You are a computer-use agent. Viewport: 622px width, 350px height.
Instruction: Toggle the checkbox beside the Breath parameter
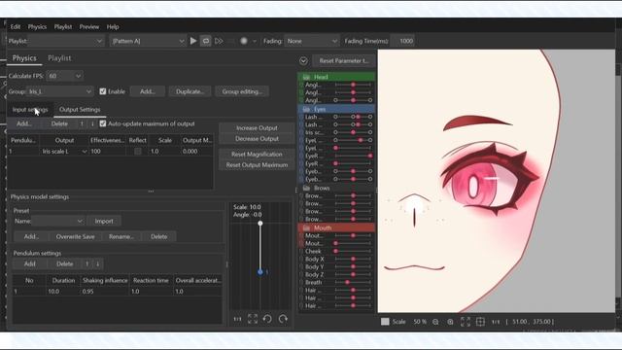tap(301, 283)
